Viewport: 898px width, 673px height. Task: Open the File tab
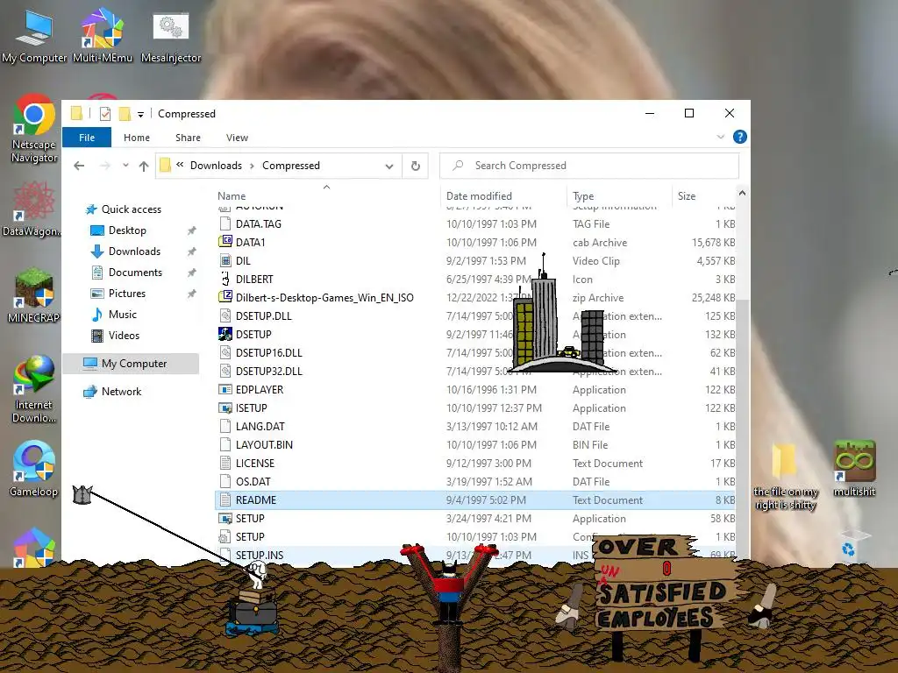pyautogui.click(x=87, y=138)
